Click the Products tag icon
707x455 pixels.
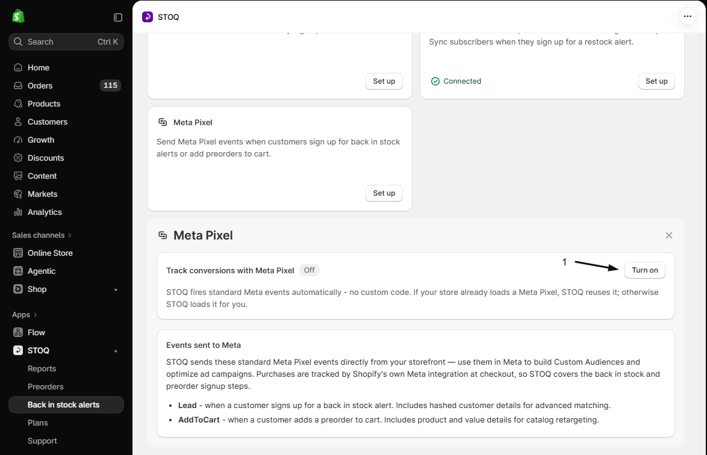point(18,104)
